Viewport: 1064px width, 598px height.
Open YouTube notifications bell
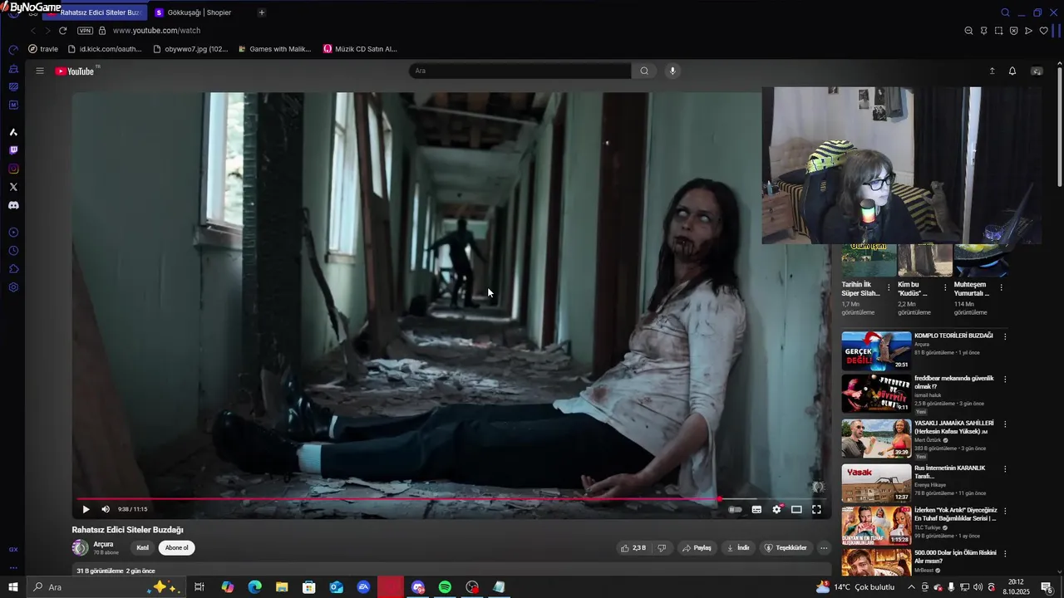[x=1012, y=71]
